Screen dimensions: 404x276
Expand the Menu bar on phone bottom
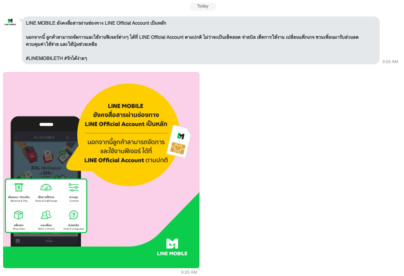(49, 240)
